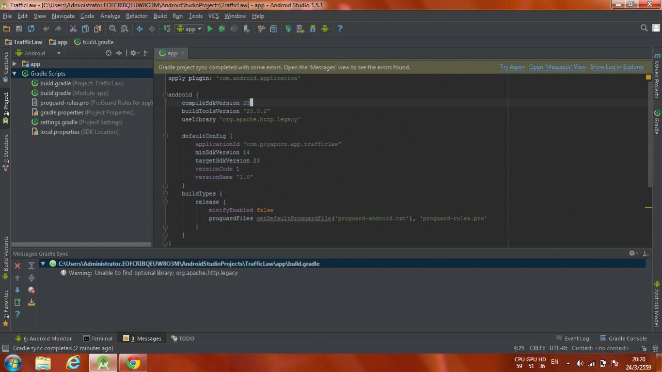Viewport: 662px width, 372px height.
Task: Click the yellow warning stripe marker
Action: (x=648, y=208)
